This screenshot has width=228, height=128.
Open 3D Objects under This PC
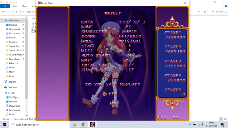click(x=14, y=97)
